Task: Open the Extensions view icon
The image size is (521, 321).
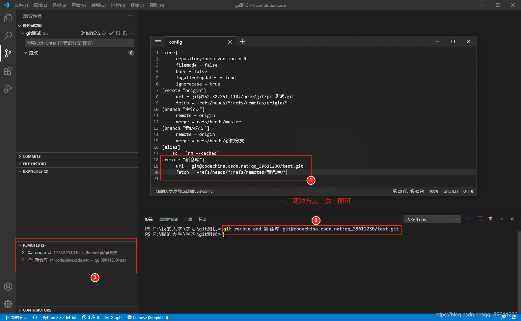Action: [8, 71]
